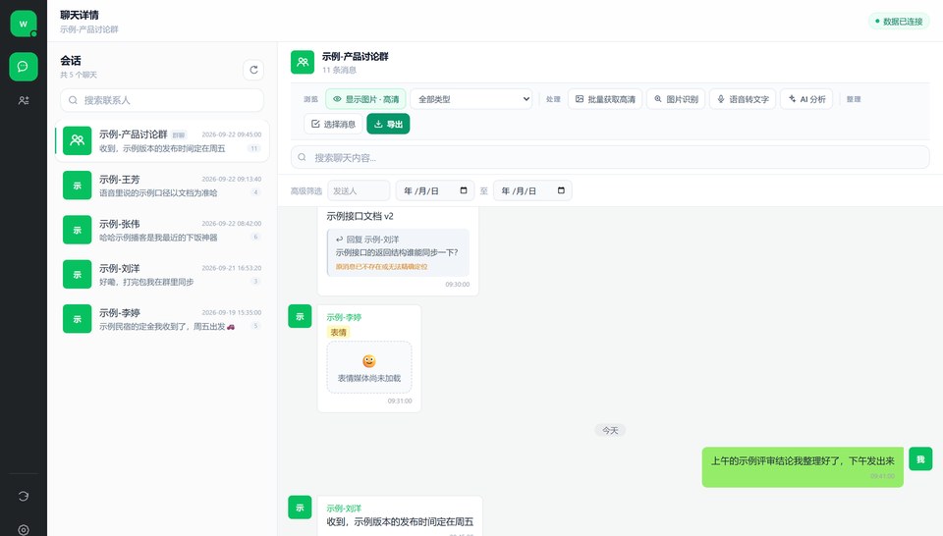The image size is (943, 536).
Task: Click the 今天 date separator label
Action: 610,430
